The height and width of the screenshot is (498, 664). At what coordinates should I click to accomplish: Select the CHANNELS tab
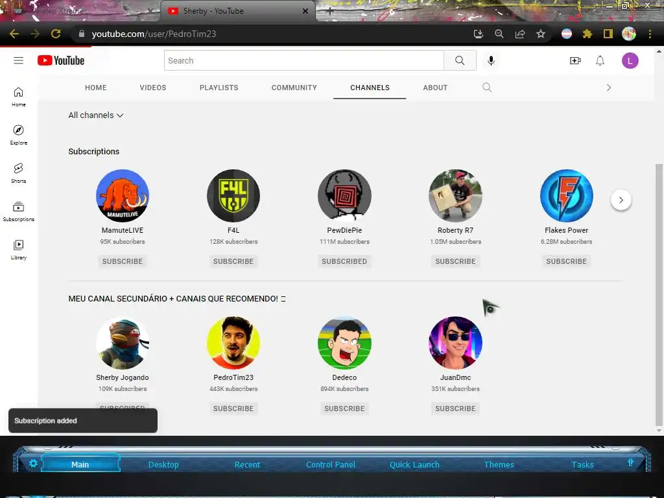coord(370,88)
